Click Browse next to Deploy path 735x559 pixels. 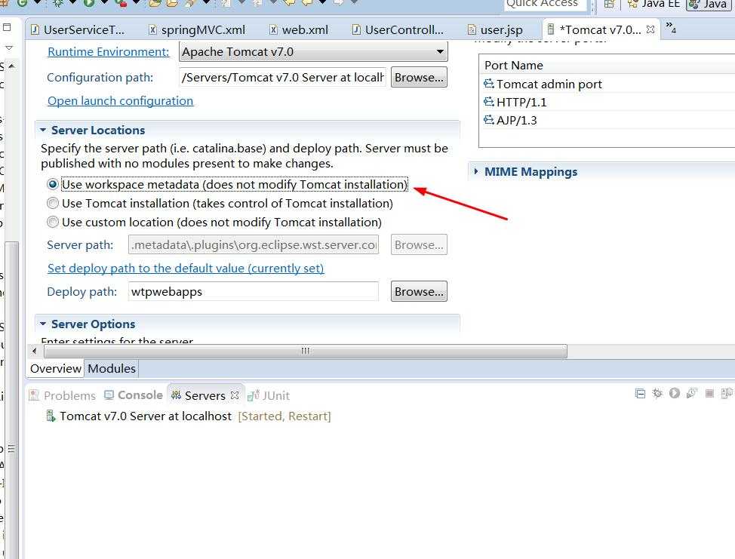(419, 291)
